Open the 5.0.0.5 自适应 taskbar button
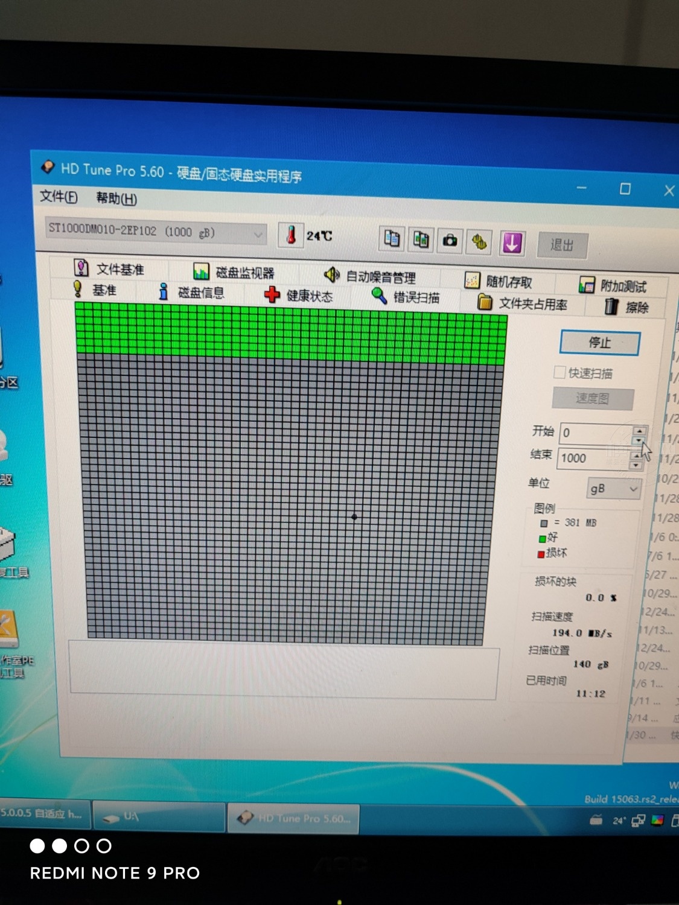This screenshot has width=679, height=905. point(45,813)
